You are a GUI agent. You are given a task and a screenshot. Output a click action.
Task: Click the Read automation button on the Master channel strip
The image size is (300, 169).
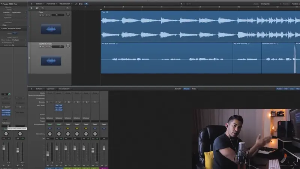coord(104,124)
